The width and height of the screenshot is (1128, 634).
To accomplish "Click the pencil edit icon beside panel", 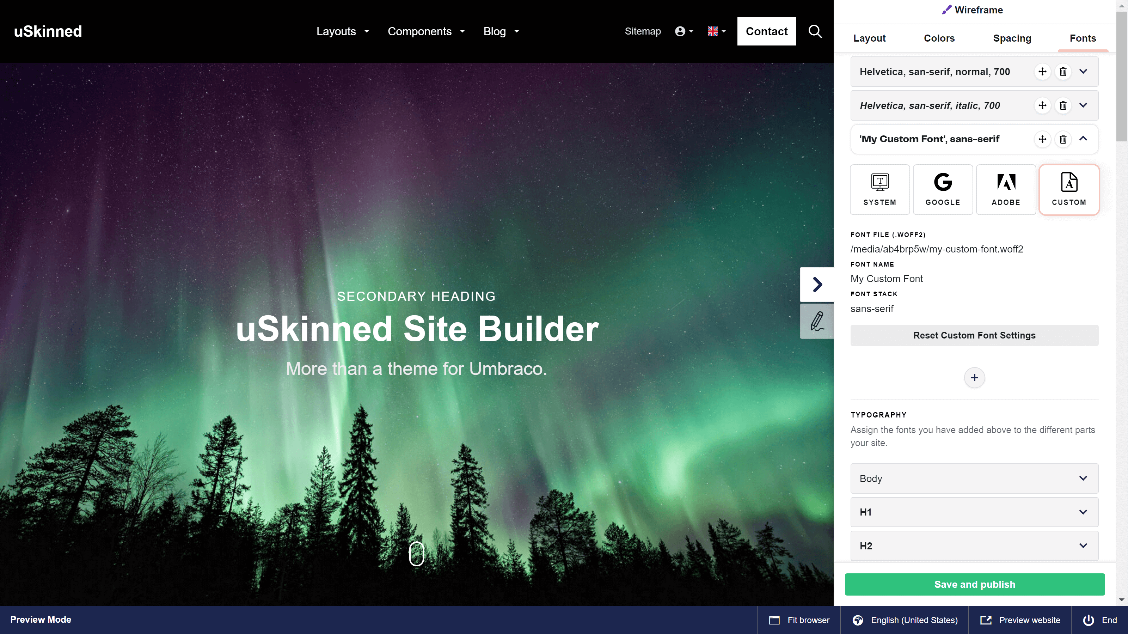I will tap(817, 321).
